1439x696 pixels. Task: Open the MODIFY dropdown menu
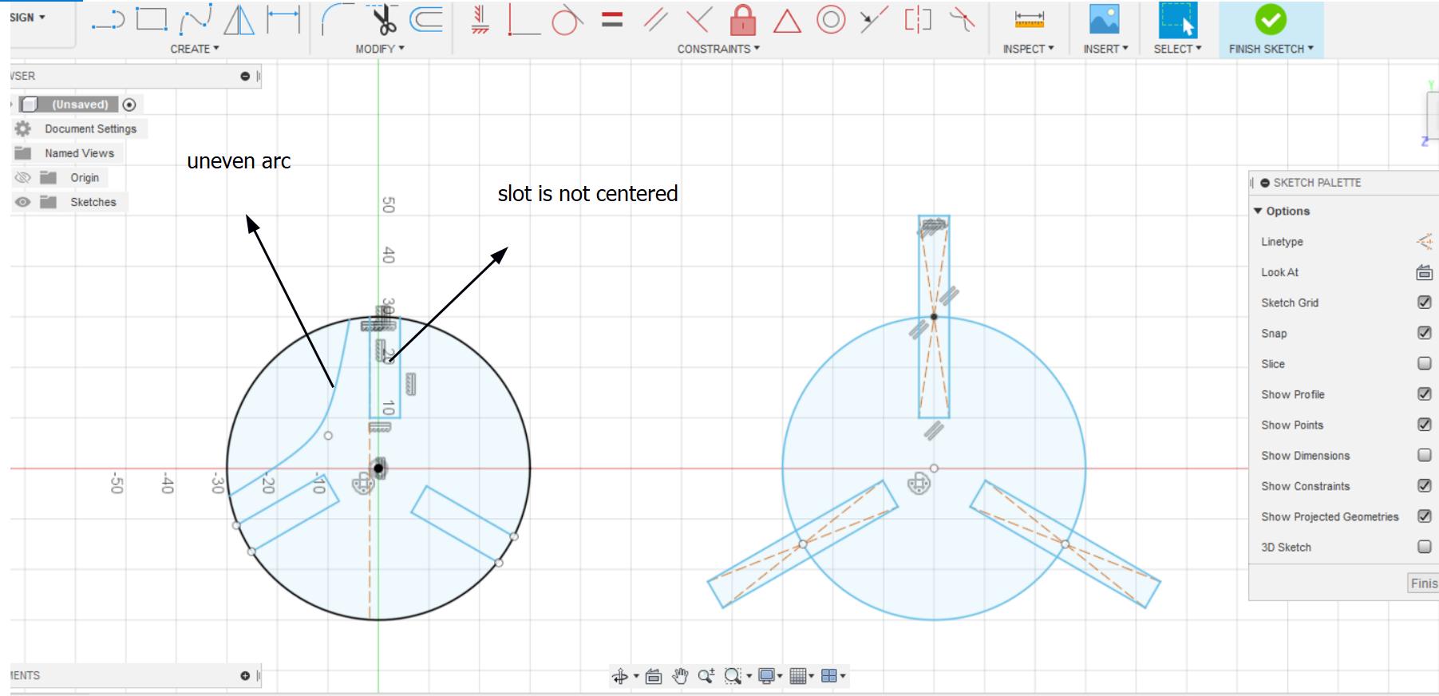pos(380,49)
